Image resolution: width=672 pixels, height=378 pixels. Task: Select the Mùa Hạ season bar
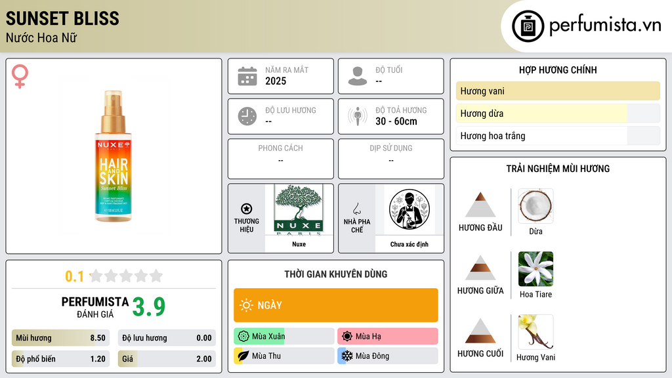(388, 337)
